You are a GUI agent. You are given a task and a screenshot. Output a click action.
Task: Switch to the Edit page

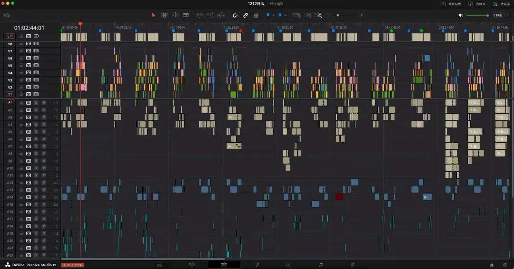[x=224, y=265]
